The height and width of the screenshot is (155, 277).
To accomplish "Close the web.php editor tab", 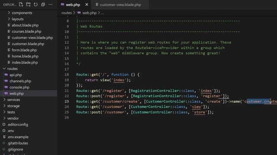I will 87,5.
